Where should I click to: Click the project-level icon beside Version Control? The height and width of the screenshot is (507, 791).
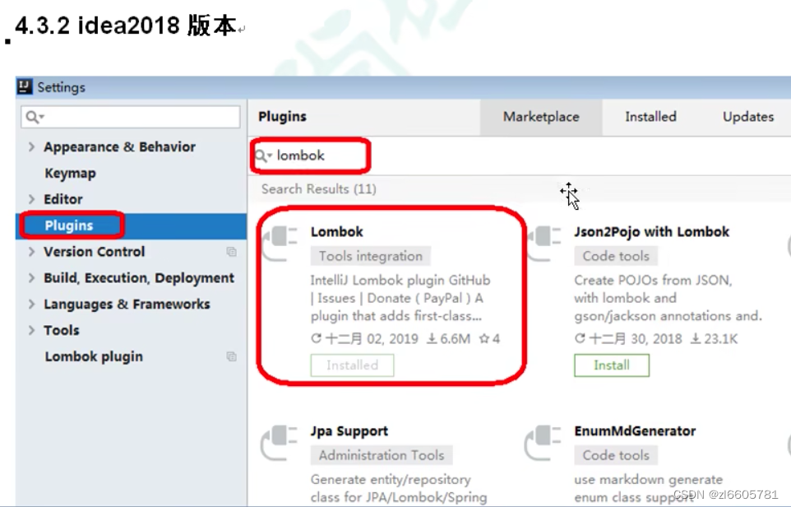coord(232,252)
